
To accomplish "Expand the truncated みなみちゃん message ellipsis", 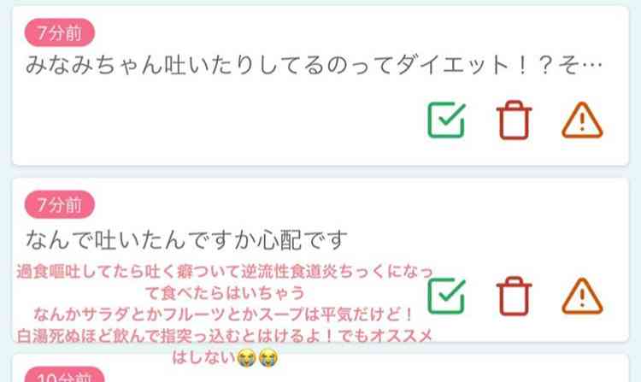I will [593, 65].
